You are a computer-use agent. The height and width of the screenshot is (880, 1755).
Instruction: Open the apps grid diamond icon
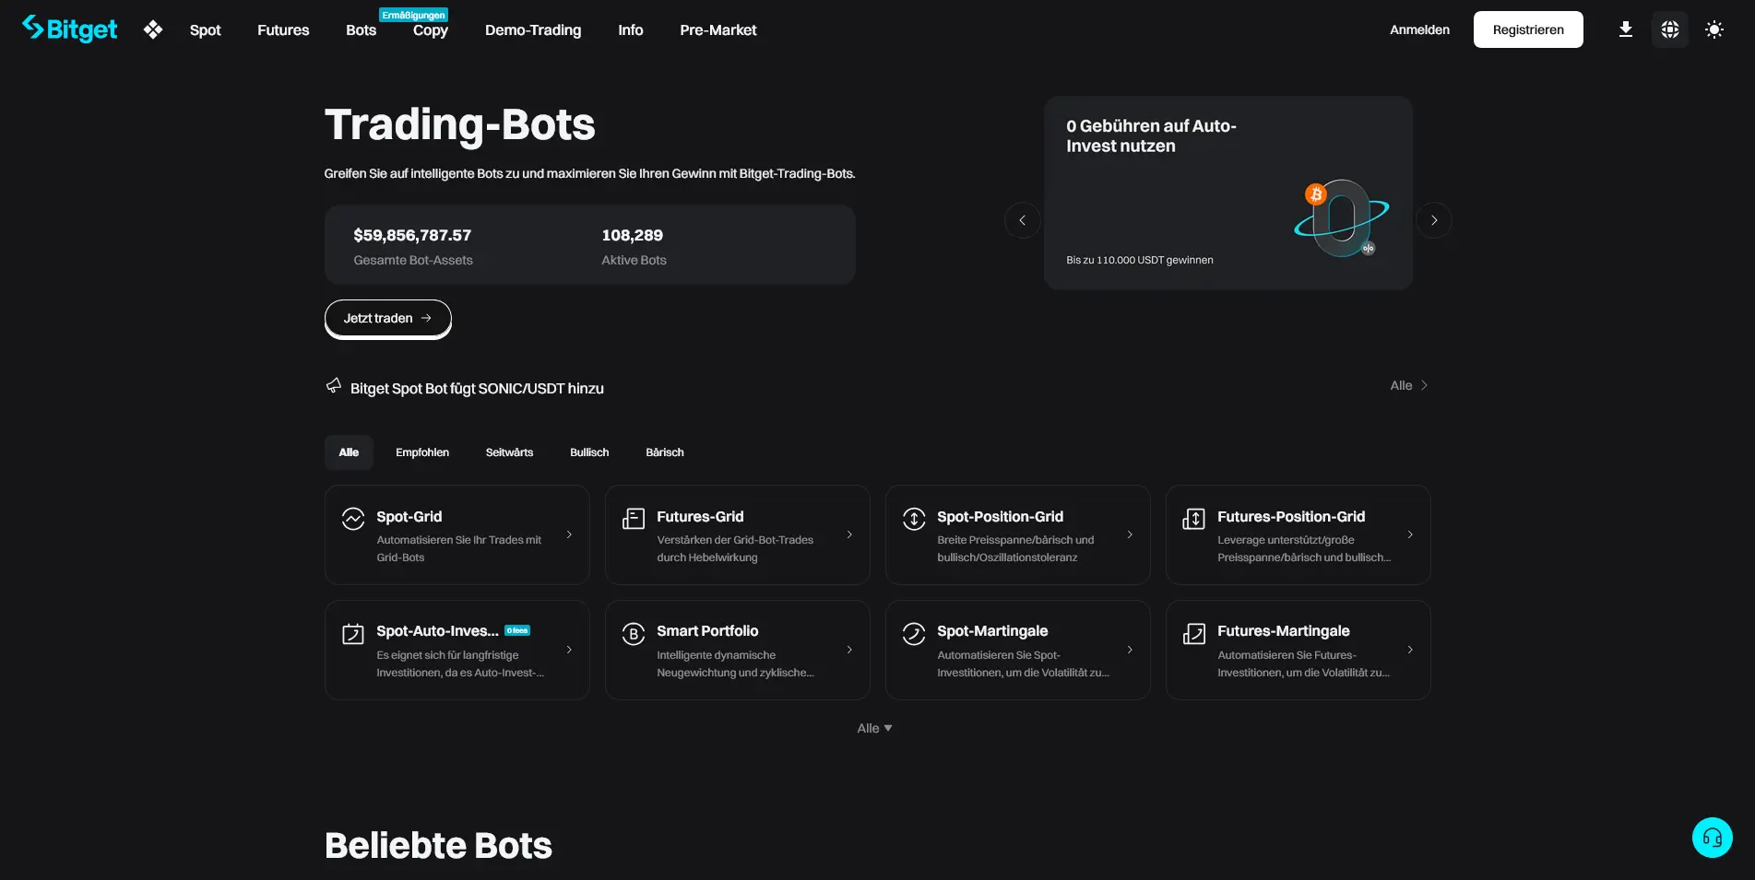pyautogui.click(x=153, y=29)
